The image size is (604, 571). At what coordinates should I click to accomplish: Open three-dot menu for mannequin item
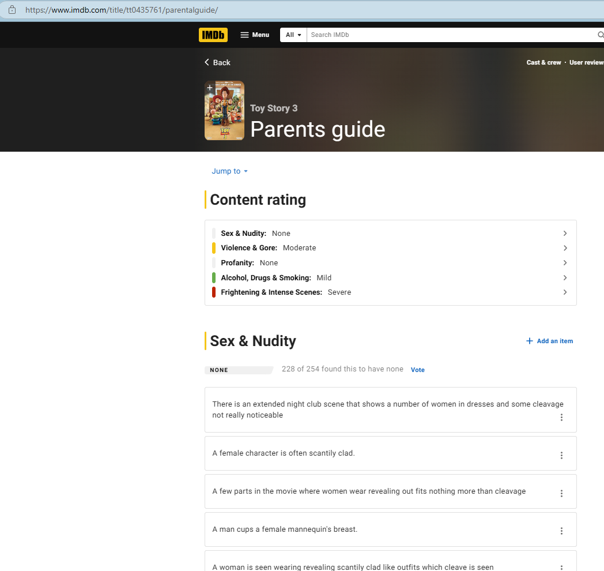click(x=561, y=531)
